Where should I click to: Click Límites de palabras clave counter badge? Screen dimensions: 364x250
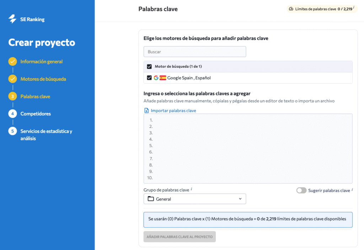pyautogui.click(x=322, y=9)
